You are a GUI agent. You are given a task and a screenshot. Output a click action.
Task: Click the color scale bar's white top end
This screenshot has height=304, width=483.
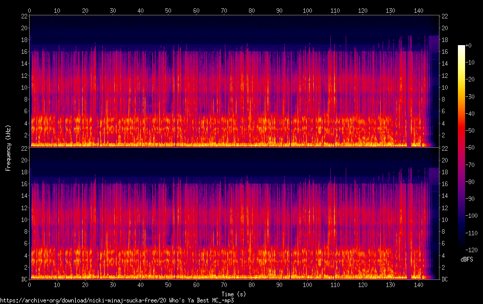coord(461,47)
